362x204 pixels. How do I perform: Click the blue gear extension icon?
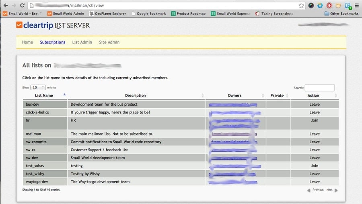pos(320,5)
